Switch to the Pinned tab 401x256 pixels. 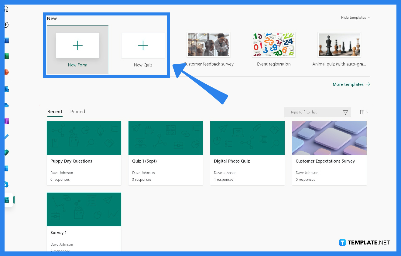point(77,111)
